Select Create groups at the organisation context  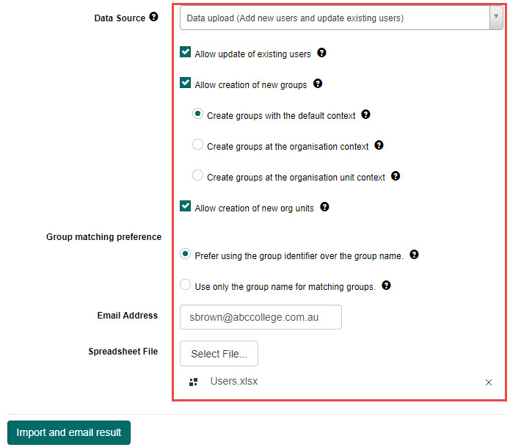(x=197, y=145)
